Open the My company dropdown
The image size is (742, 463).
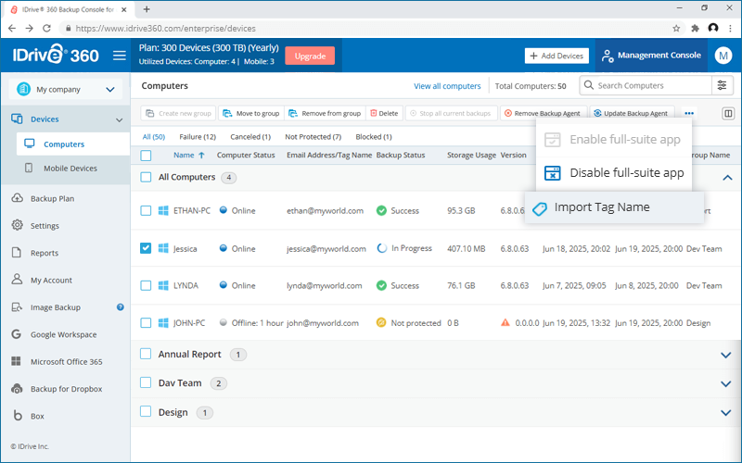(x=65, y=89)
